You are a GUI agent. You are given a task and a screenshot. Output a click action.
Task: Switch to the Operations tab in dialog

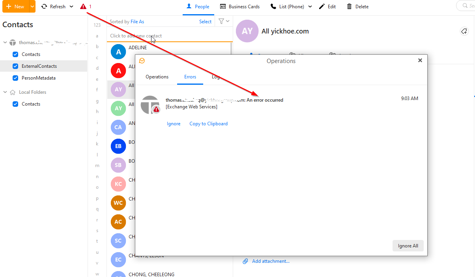pyautogui.click(x=157, y=77)
